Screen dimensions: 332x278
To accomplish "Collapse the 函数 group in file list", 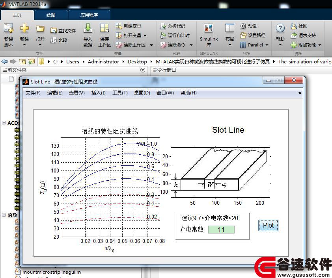I will 4,215.
